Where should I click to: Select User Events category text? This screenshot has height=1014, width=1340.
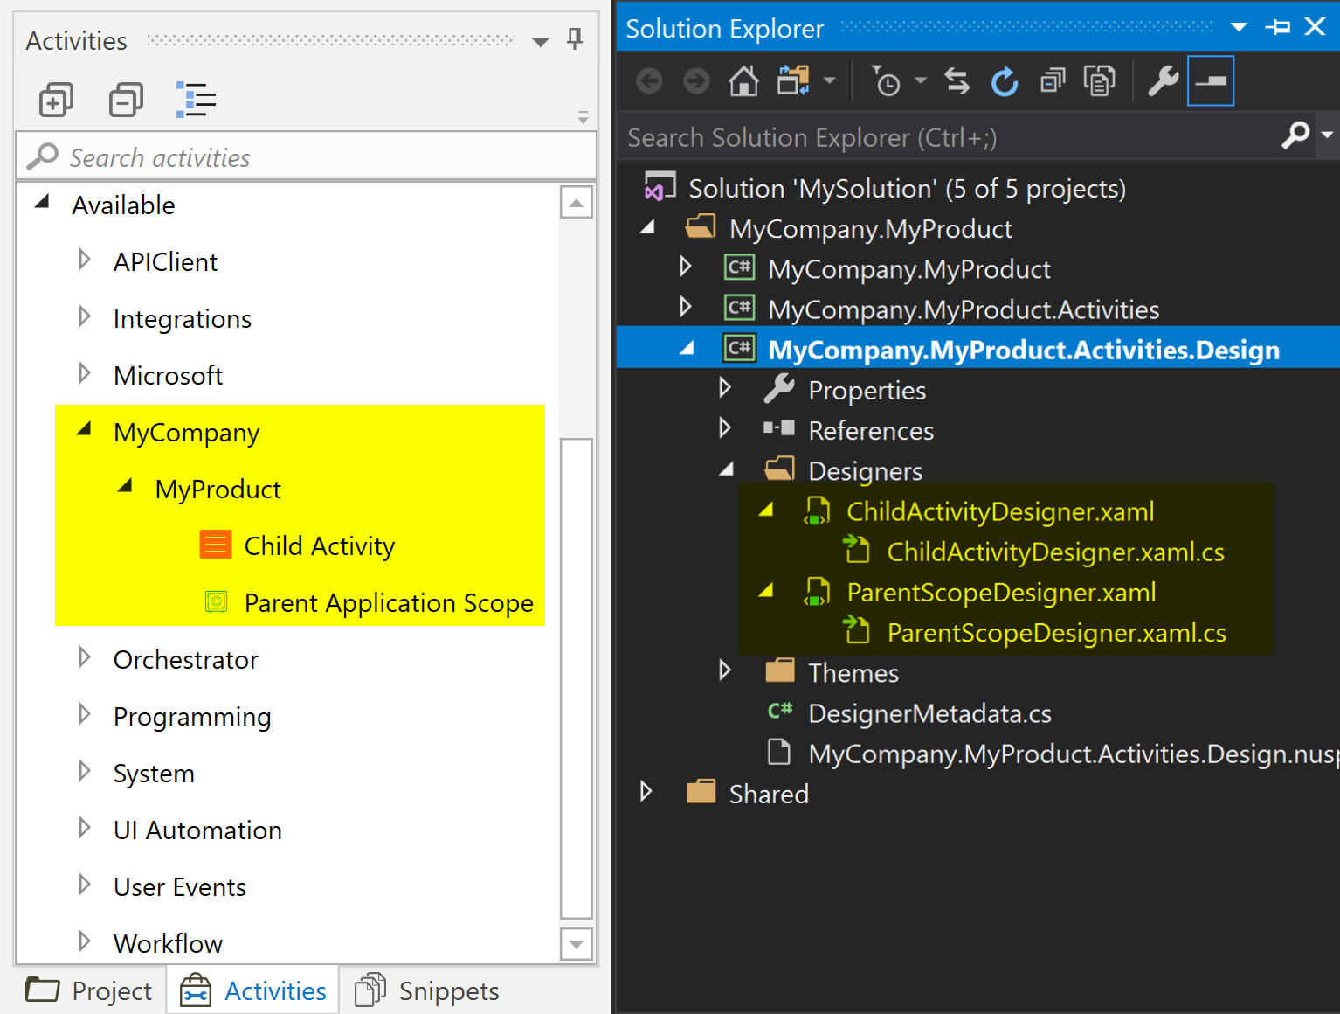coord(180,886)
